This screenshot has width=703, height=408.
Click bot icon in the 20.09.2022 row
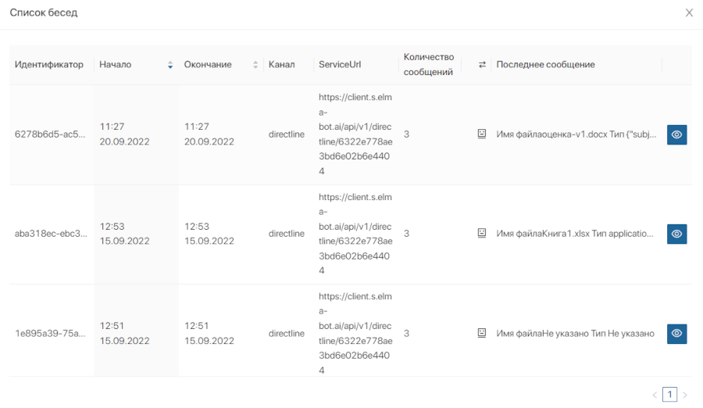(482, 134)
